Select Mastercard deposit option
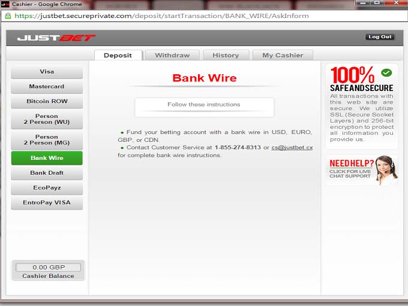408x306 pixels. coord(47,87)
